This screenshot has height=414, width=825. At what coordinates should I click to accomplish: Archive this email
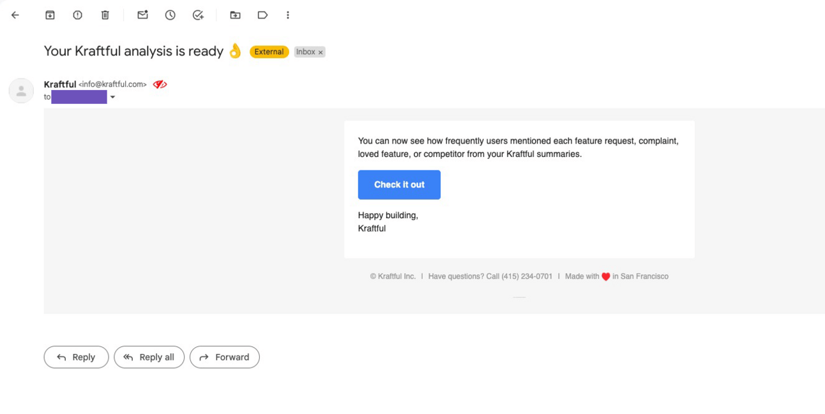[x=50, y=15]
